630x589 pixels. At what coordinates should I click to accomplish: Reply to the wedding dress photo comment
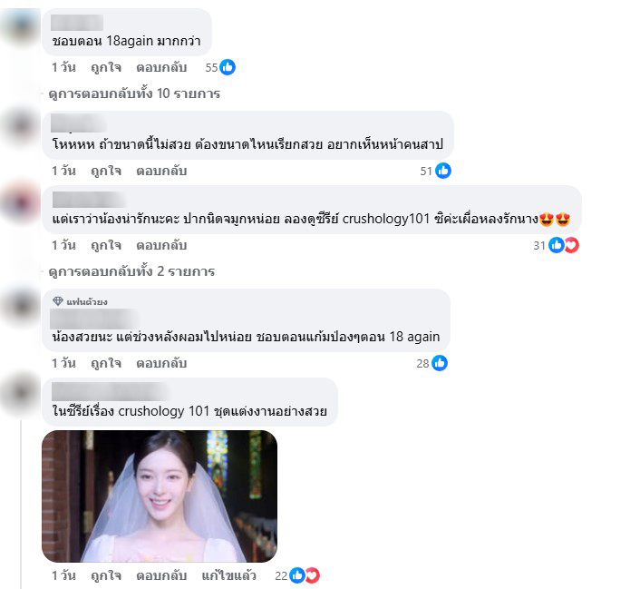point(161,575)
